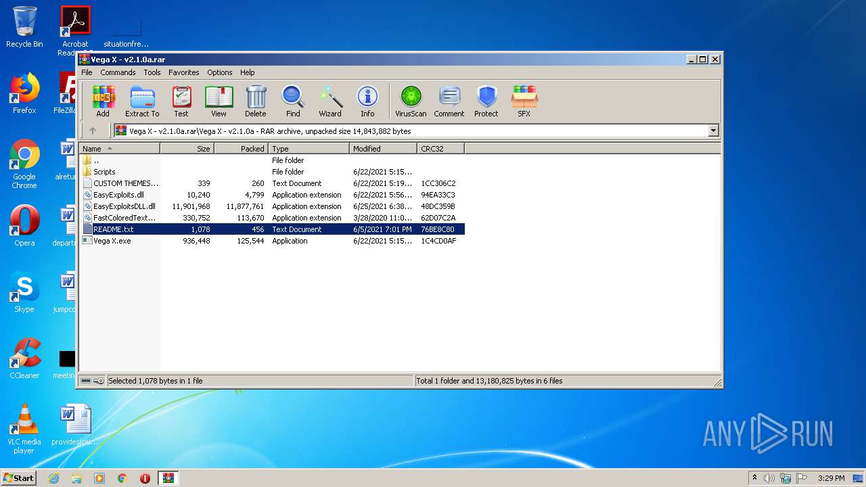Click the Add toolbar icon
Screen dimensions: 866x487
[x=103, y=101]
